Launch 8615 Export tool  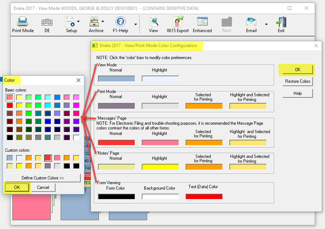178,25
